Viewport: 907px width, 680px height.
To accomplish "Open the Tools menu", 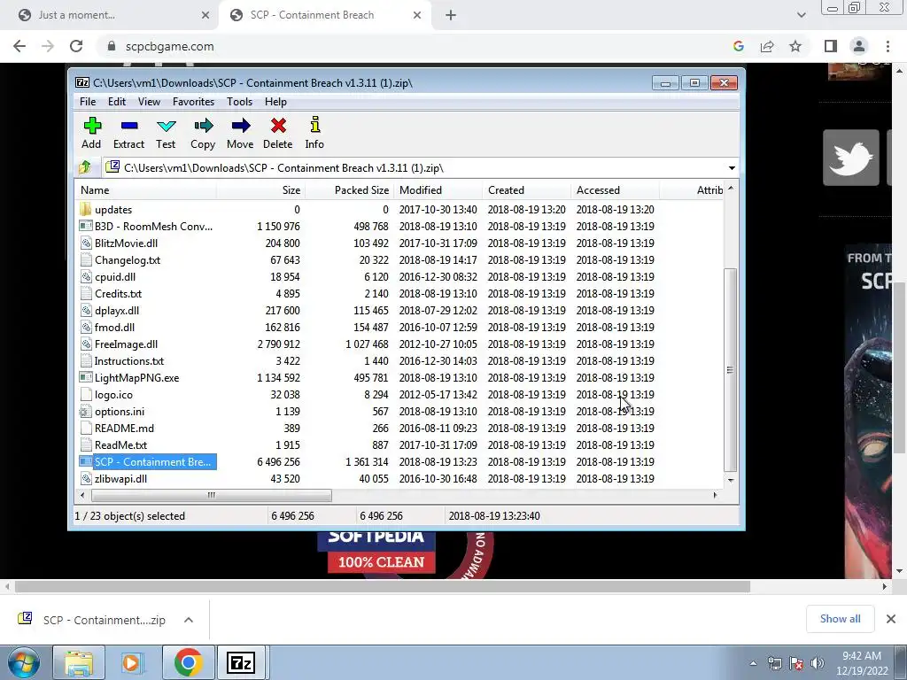I will click(x=239, y=102).
